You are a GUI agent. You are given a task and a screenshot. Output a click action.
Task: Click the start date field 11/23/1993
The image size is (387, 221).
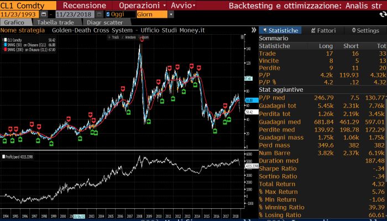pos(19,14)
